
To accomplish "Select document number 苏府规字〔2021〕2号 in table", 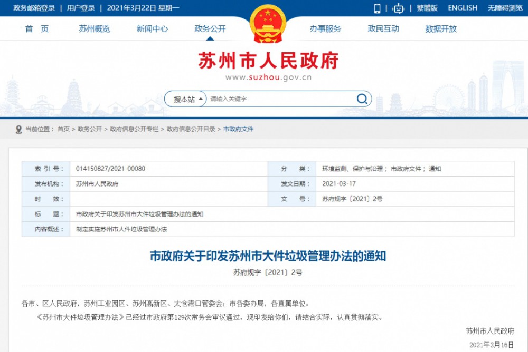I will pos(352,199).
